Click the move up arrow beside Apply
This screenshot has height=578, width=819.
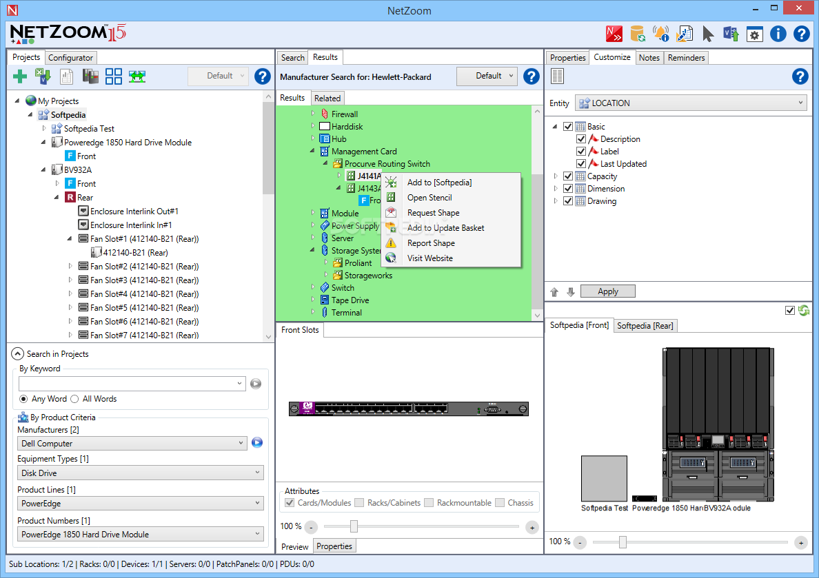554,292
